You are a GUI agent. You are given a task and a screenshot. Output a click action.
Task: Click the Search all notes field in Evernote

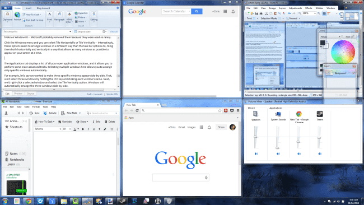pos(102,113)
